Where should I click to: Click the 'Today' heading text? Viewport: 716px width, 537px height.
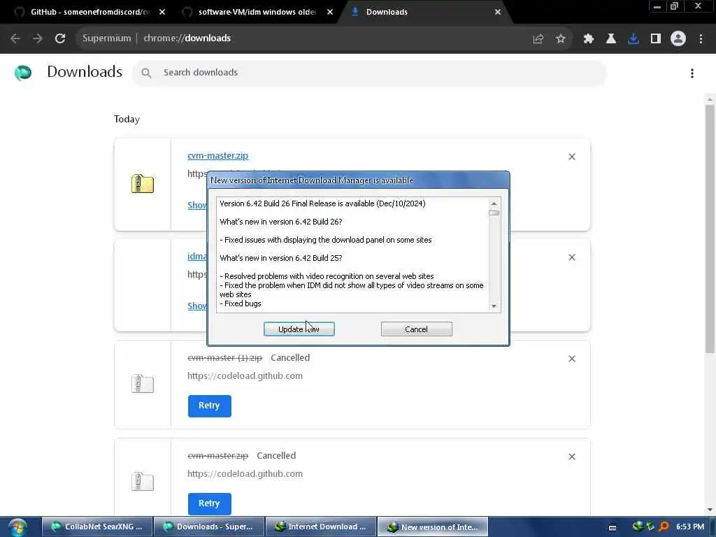pos(127,119)
